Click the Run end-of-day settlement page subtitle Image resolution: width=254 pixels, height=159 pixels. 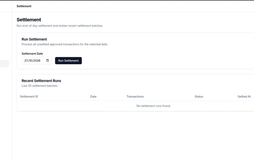pyautogui.click(x=59, y=26)
